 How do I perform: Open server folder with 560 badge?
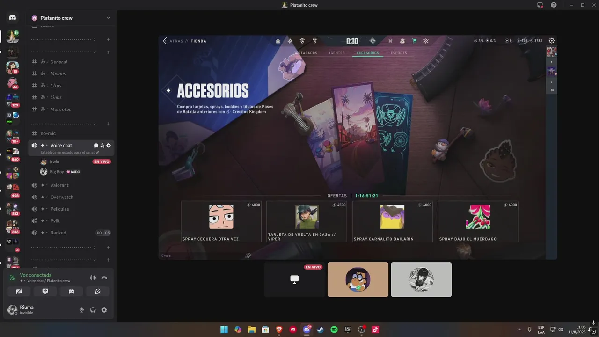(13, 154)
